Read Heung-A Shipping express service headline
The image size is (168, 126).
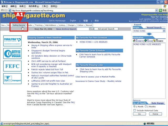52,46
